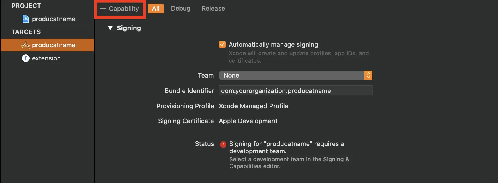Click the red signing error status icon
Screen dimensions: 498x183
point(223,144)
